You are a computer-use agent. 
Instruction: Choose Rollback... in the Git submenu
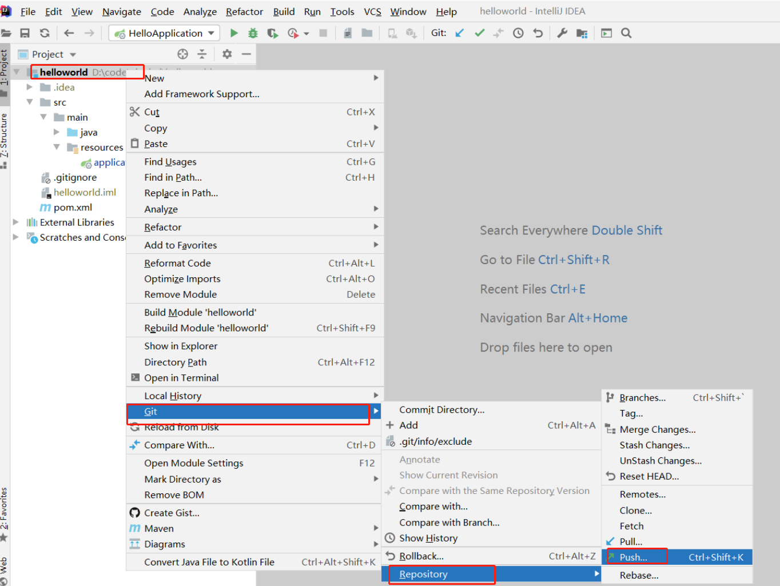[x=491, y=556]
